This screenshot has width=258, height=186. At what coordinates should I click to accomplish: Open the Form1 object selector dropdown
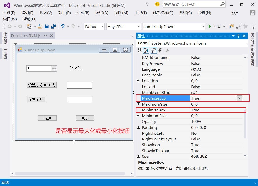(x=246, y=43)
